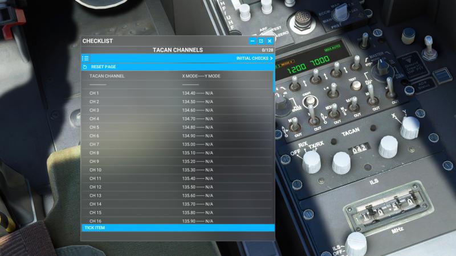Screen dimensions: 456x256
Task: Go to next page Initial Checks
Action: (254, 59)
